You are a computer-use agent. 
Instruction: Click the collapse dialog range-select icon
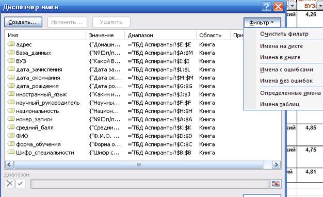click(x=276, y=184)
